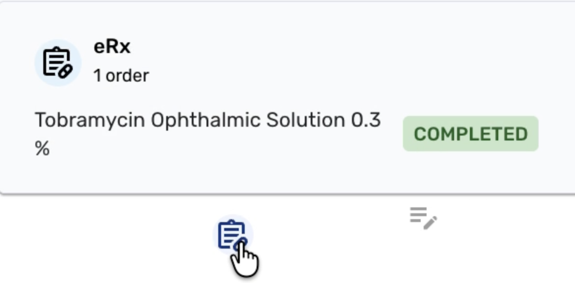Click the order status chip on Tobramycin row

[x=470, y=134]
